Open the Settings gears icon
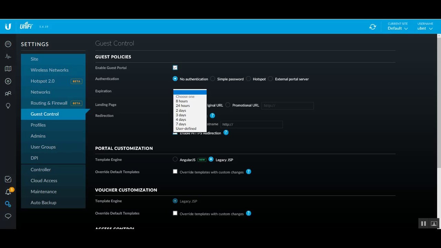The width and height of the screenshot is (441, 248). (8, 204)
